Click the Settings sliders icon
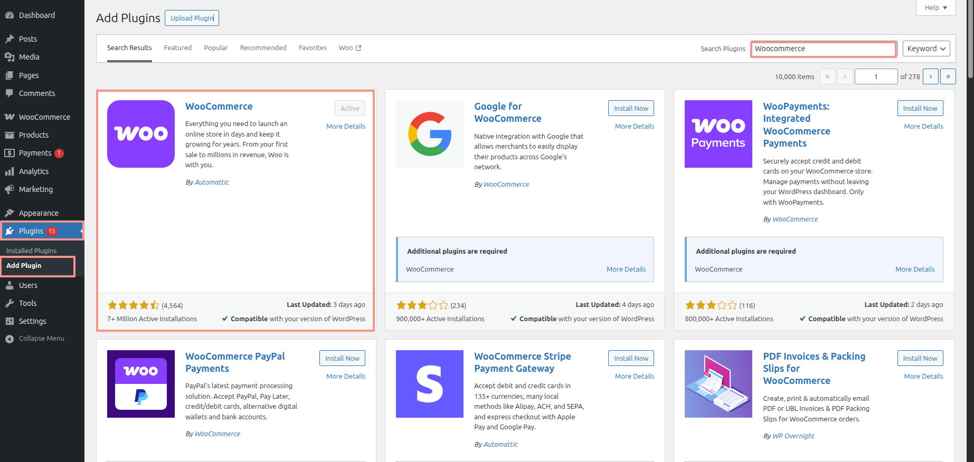The image size is (974, 462). [10, 321]
